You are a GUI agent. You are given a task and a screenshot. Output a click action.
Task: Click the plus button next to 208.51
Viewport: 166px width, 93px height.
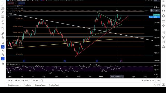151,10
